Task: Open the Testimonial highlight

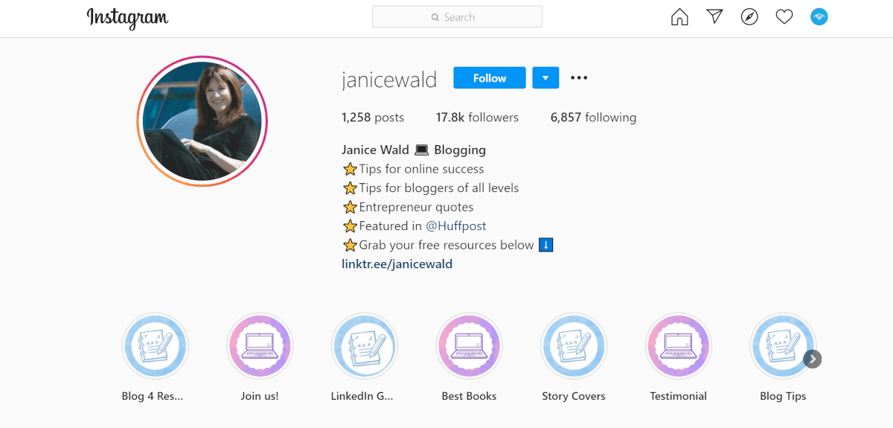Action: 679,346
